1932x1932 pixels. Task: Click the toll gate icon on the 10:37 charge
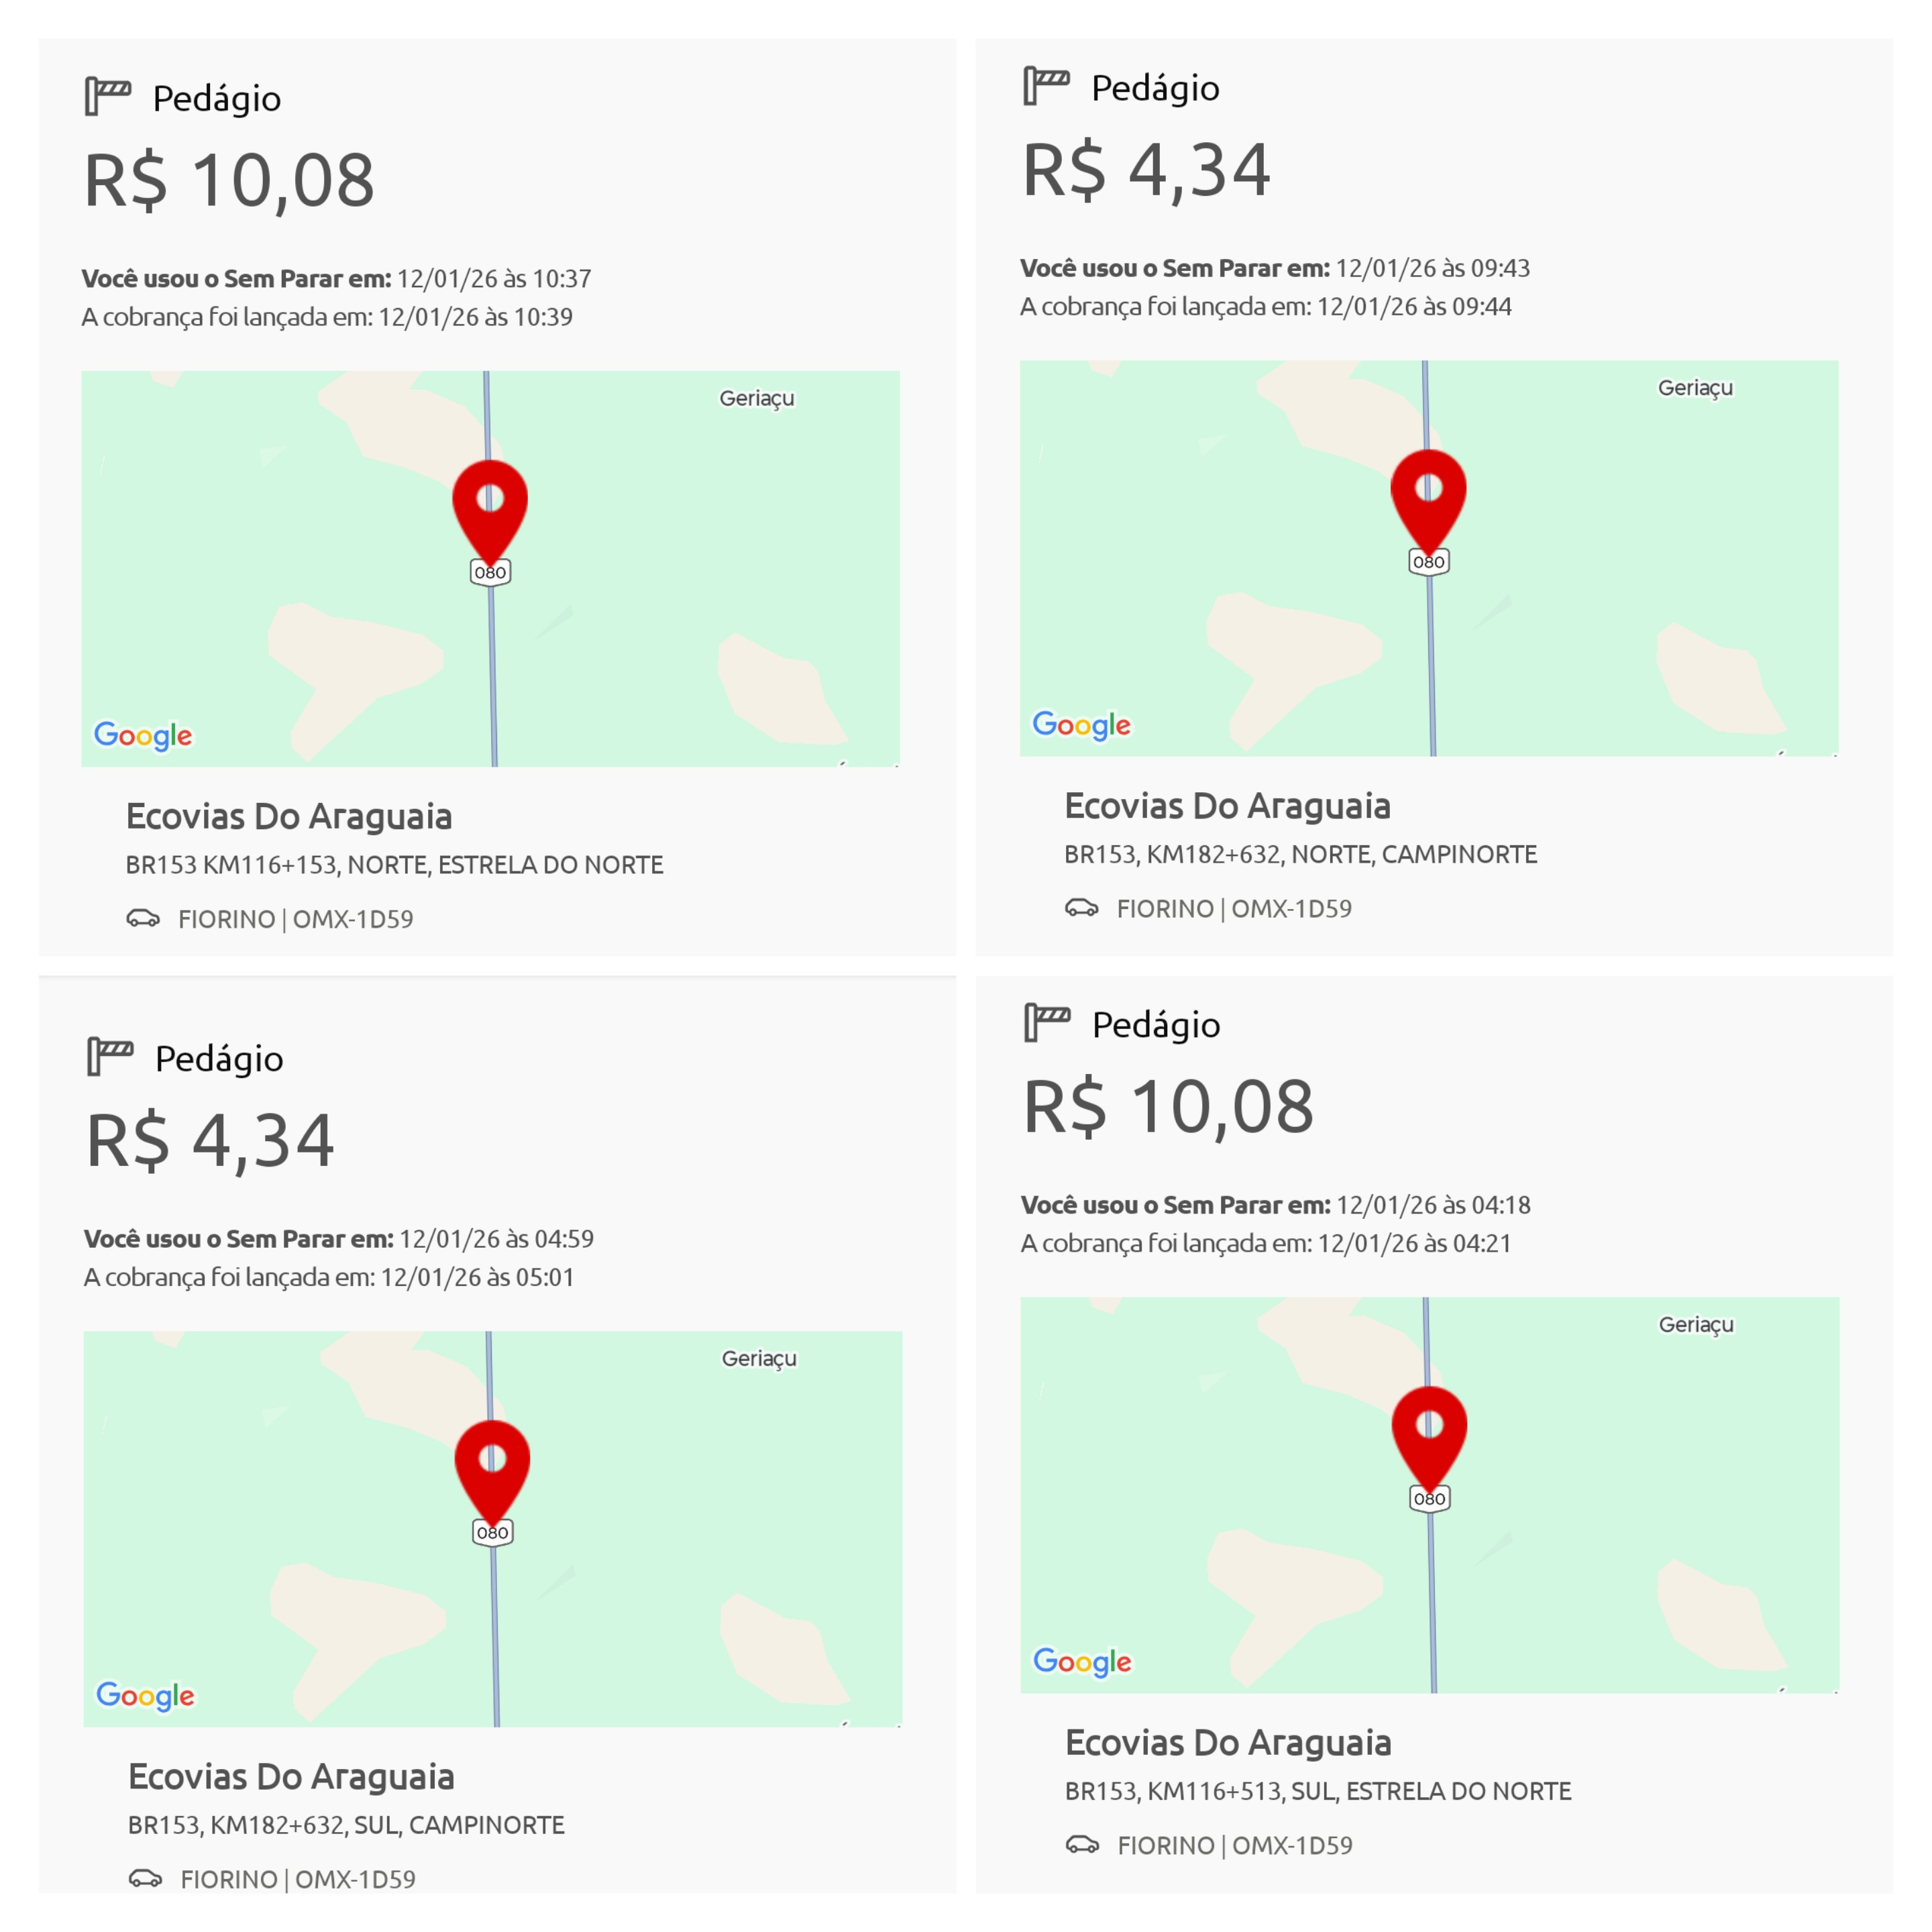click(x=108, y=97)
